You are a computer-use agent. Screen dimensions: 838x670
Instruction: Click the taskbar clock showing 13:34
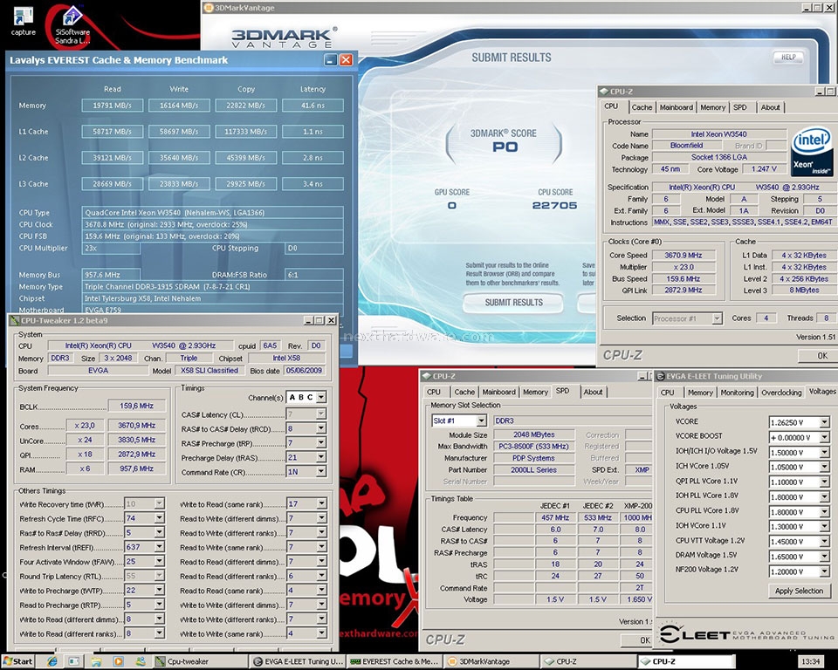pos(810,661)
